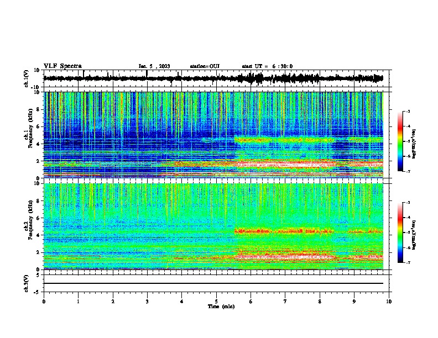The image size is (438, 338).
Task: Click time axis tick label "4"
Action: [182, 302]
